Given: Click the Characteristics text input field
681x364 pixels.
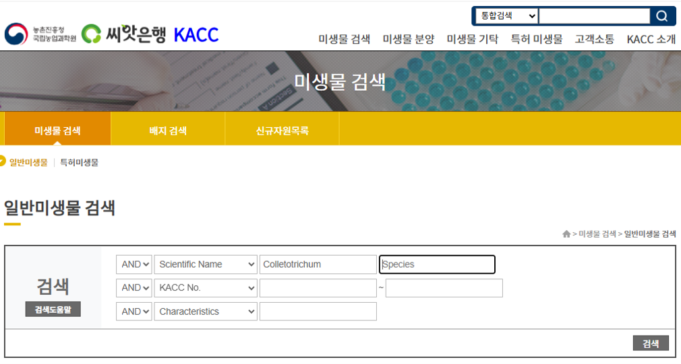Looking at the screenshot, I should (x=318, y=312).
